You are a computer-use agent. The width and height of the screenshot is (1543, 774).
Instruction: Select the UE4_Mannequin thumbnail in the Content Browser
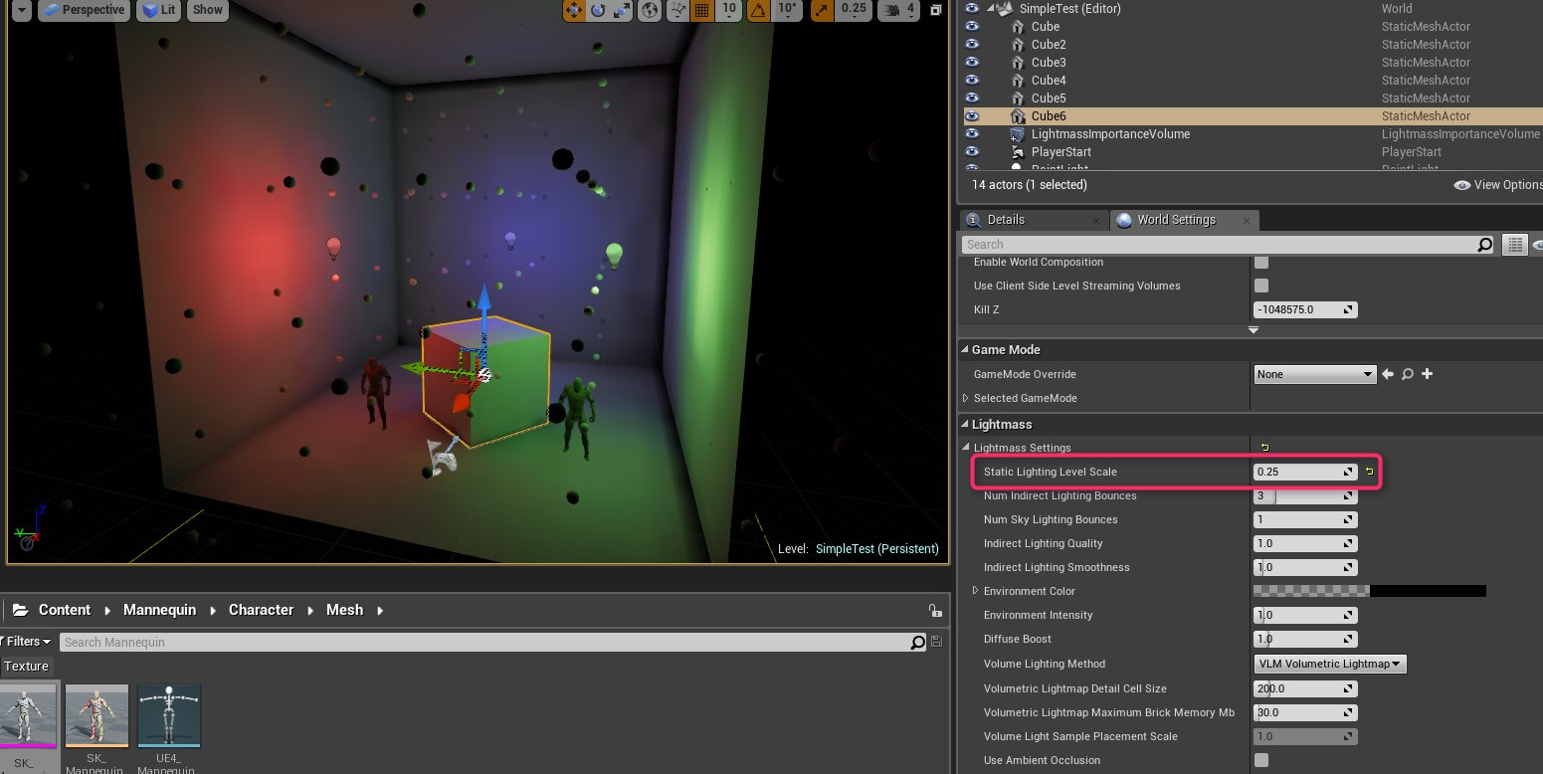[x=169, y=714]
